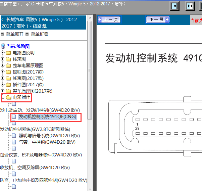Open 气囊、中控锁(GW4D20 欧V) page
The width and height of the screenshot is (202, 191).
tap(47, 142)
